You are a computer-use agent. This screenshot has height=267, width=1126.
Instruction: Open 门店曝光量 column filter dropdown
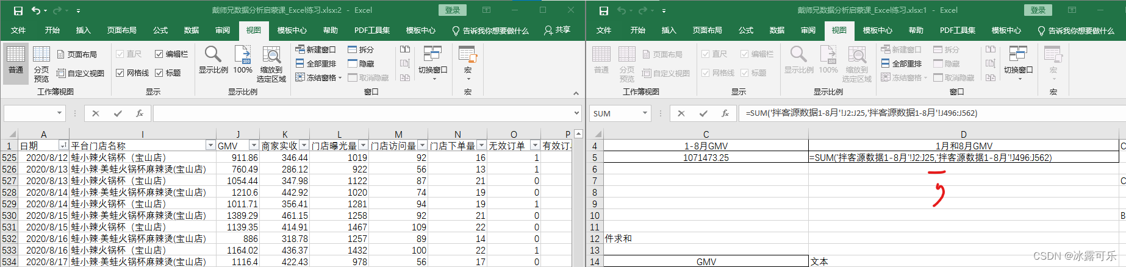pos(363,146)
